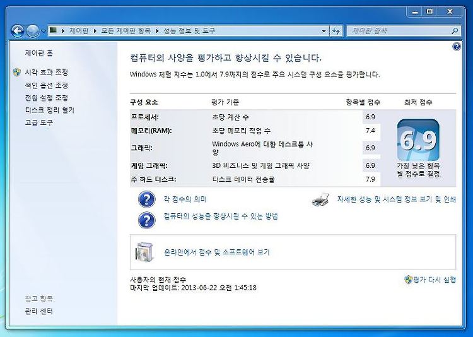Click the shield icon beside 평가 다시 실행
Image resolution: width=473 pixels, height=337 pixels.
[x=408, y=280]
